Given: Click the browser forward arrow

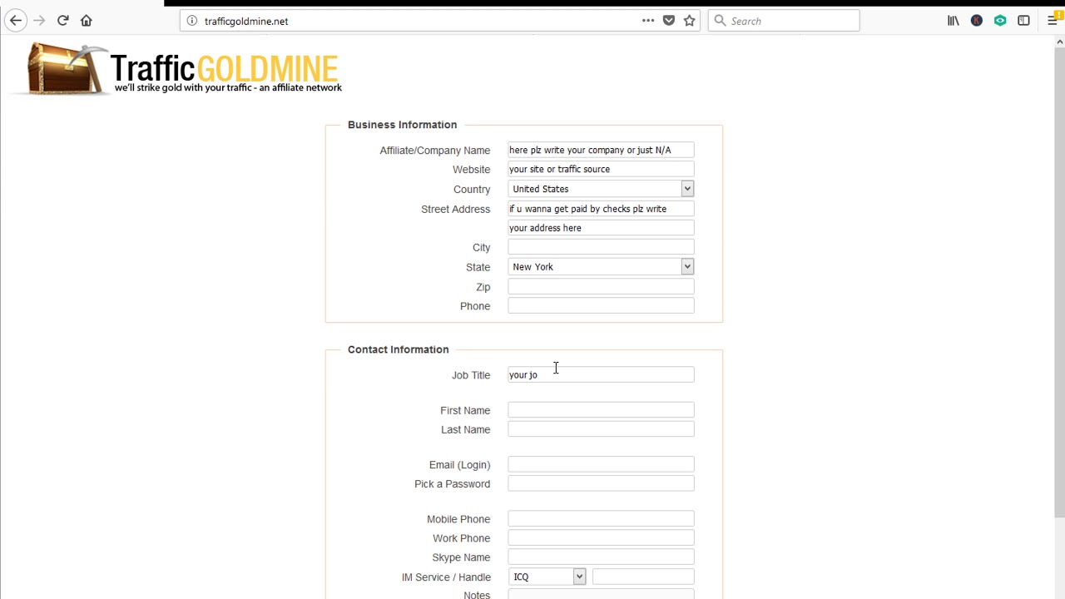Looking at the screenshot, I should tap(39, 21).
